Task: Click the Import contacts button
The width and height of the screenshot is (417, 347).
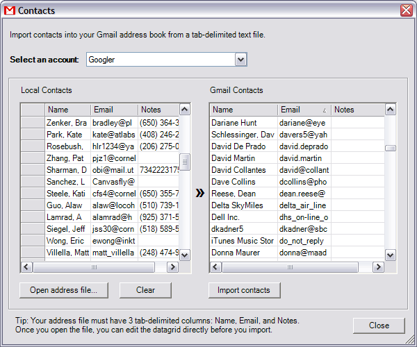Action: click(245, 290)
